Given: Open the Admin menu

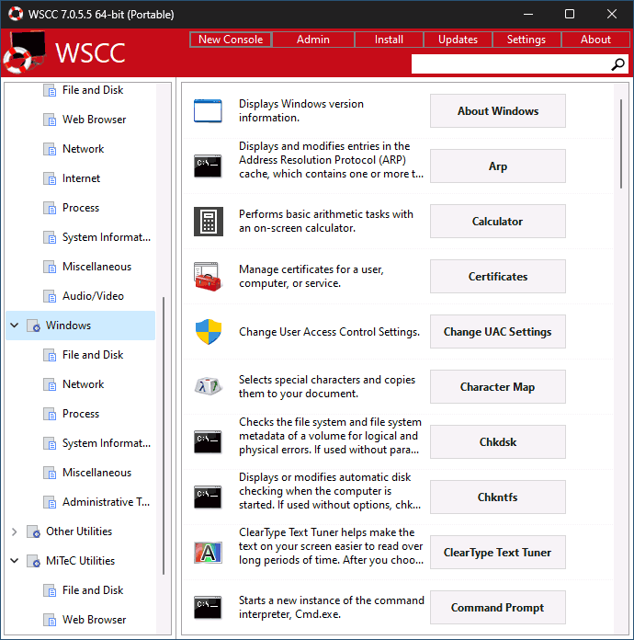Looking at the screenshot, I should click(x=313, y=40).
